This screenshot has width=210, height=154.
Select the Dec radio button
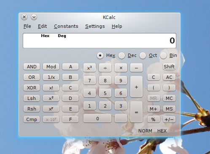pyautogui.click(x=121, y=56)
